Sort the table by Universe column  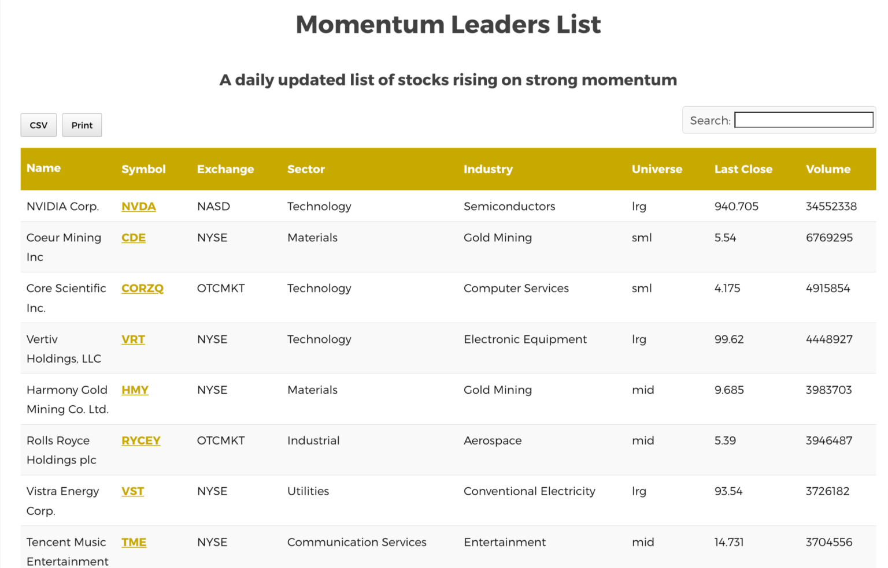click(x=657, y=169)
